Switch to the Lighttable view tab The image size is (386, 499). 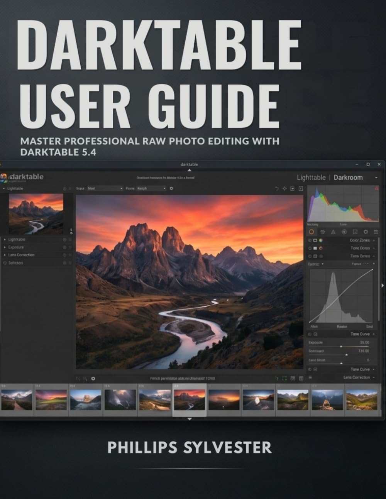tap(311, 178)
